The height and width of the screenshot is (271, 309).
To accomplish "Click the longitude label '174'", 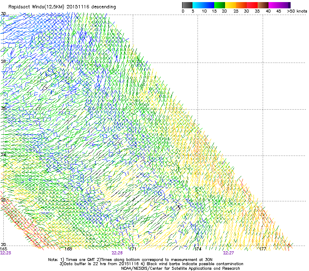I will (x=198, y=249).
